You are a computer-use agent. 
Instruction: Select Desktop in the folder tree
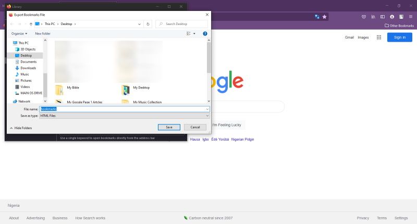click(26, 55)
